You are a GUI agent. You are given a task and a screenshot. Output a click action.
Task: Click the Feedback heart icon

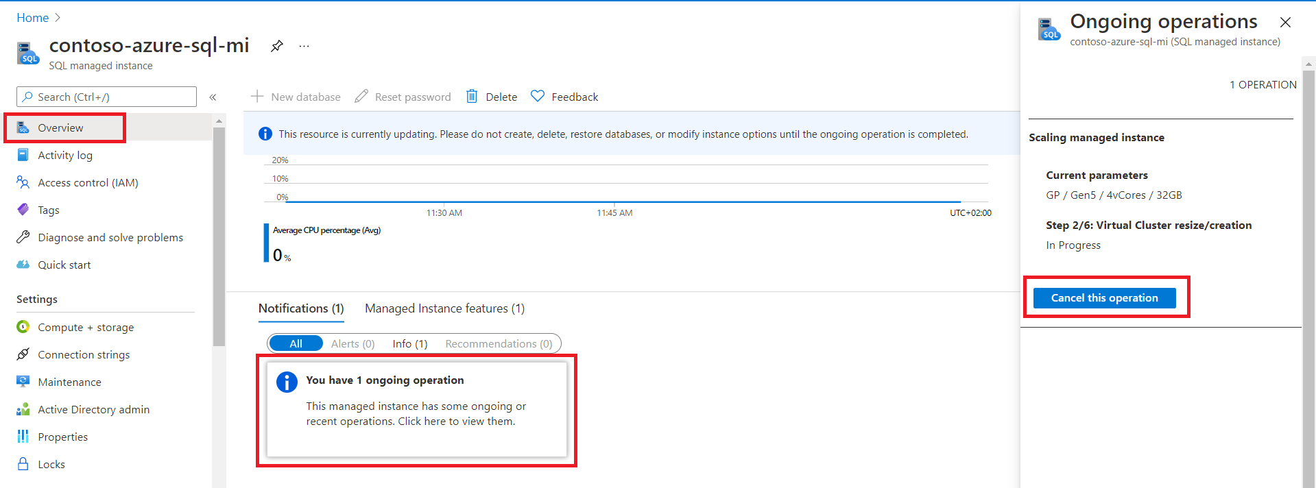[538, 97]
